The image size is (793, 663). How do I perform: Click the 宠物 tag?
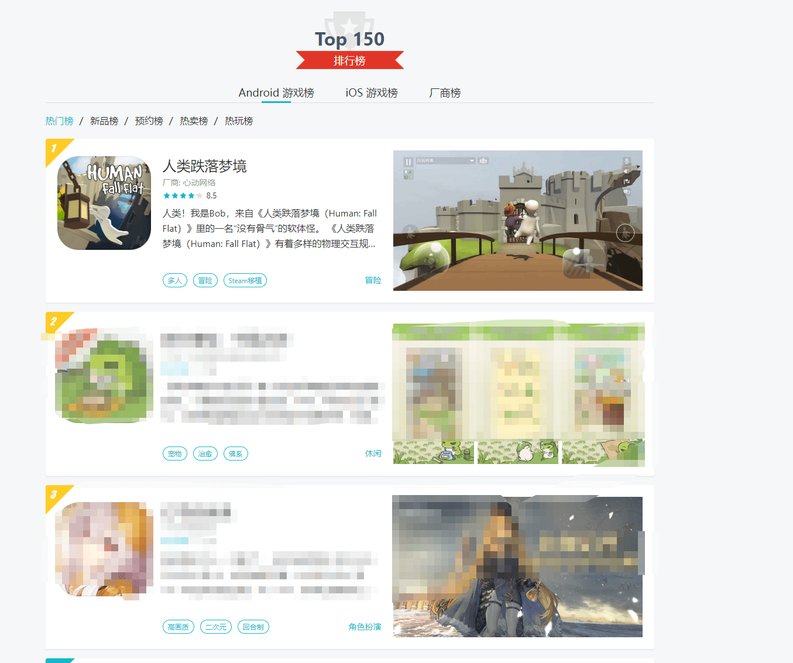175,454
